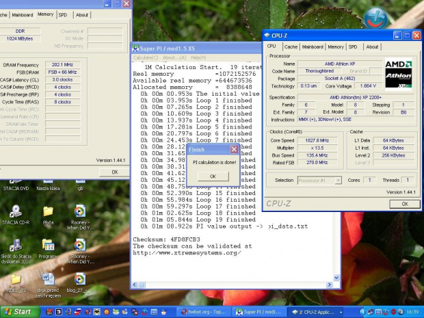Click the Core Speed value 1827.8 MHz
The height and width of the screenshot is (318, 424).
click(x=317, y=141)
